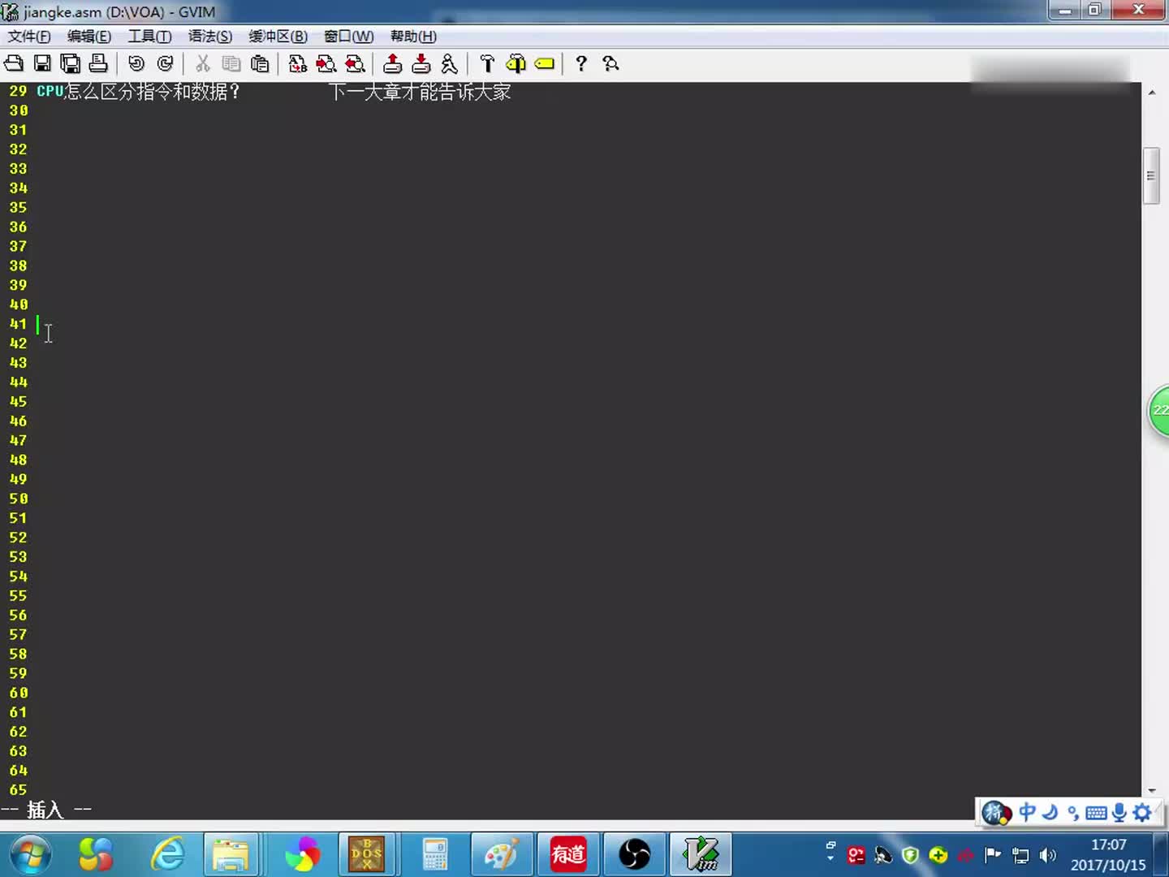Open the 文件(F) menu

[29, 37]
